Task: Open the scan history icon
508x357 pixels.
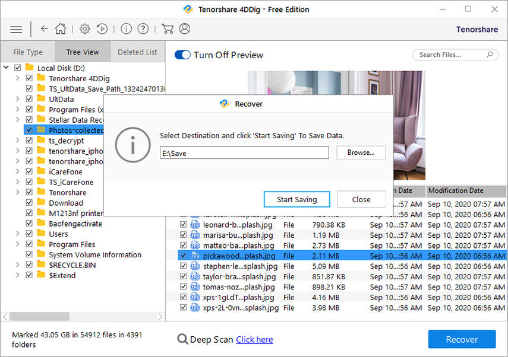Action: click(x=102, y=28)
